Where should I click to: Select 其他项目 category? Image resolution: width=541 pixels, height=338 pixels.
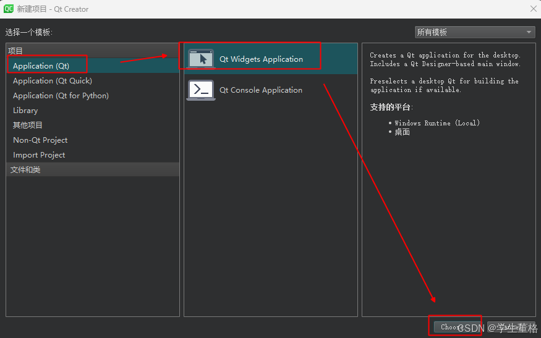point(93,125)
